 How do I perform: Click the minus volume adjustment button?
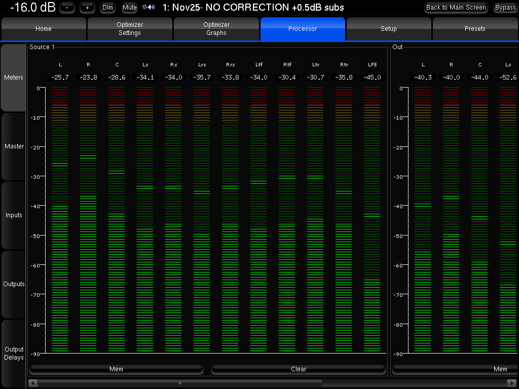click(x=66, y=7)
